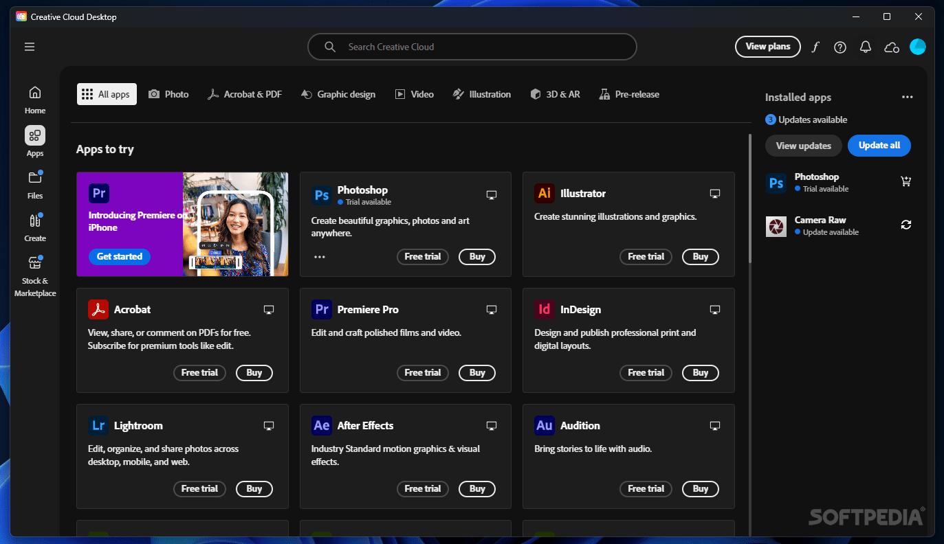Click the apps list vertical scrollbar
The height and width of the screenshot is (544, 944).
pyautogui.click(x=750, y=199)
